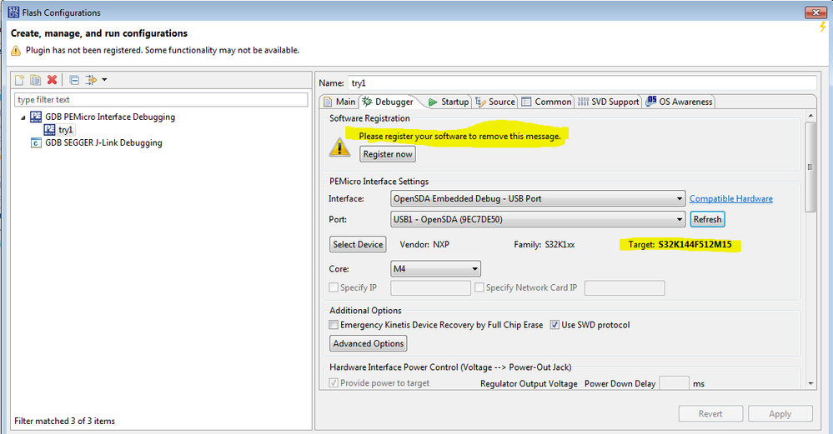Close the Flash Configurations dialog
833x434 pixels.
pos(815,12)
